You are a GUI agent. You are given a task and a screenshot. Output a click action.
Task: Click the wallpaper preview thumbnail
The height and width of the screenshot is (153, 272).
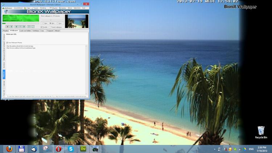(77, 21)
